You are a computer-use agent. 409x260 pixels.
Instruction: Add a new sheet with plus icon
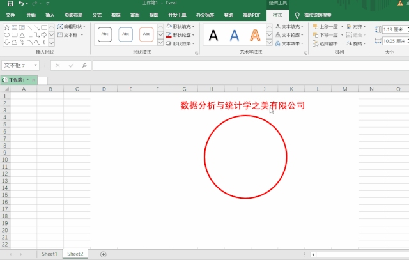[x=104, y=254]
